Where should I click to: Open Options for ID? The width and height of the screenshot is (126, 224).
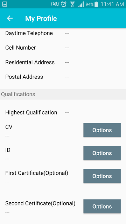coord(102,153)
